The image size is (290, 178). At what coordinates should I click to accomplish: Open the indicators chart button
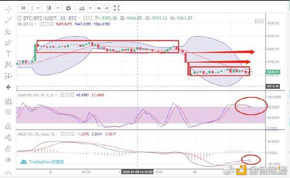pos(82,8)
